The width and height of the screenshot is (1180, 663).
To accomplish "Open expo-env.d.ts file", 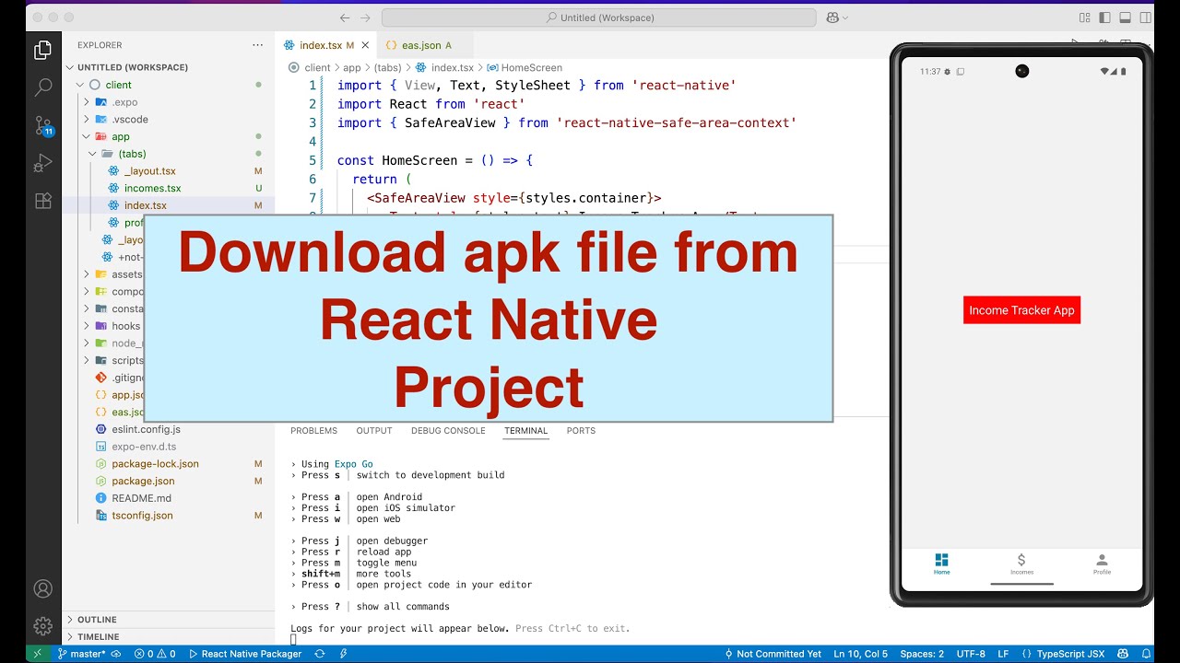I will tap(143, 447).
